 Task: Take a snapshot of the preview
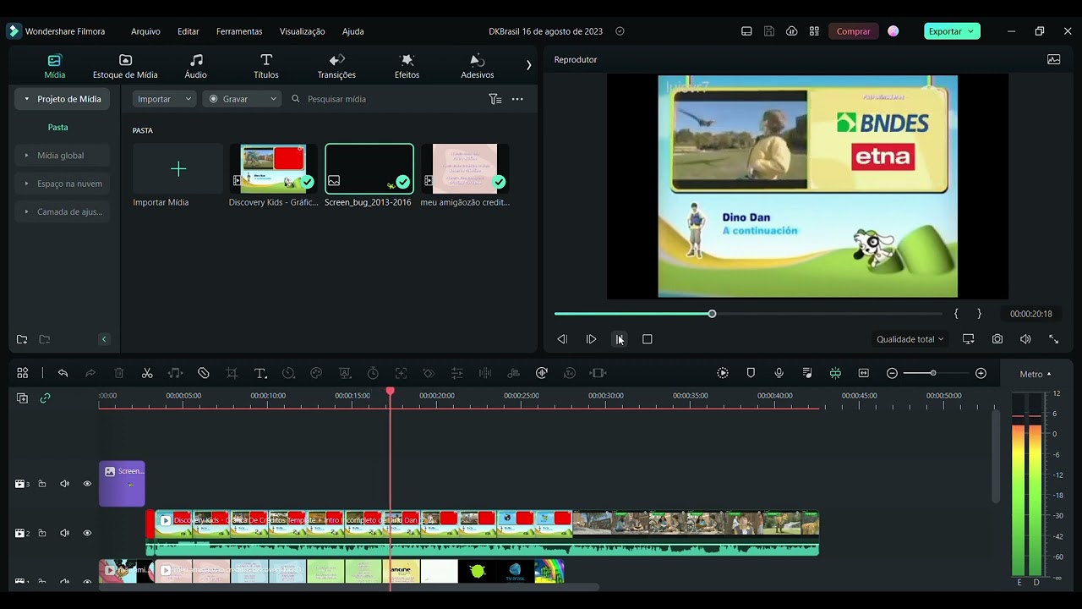coord(997,339)
